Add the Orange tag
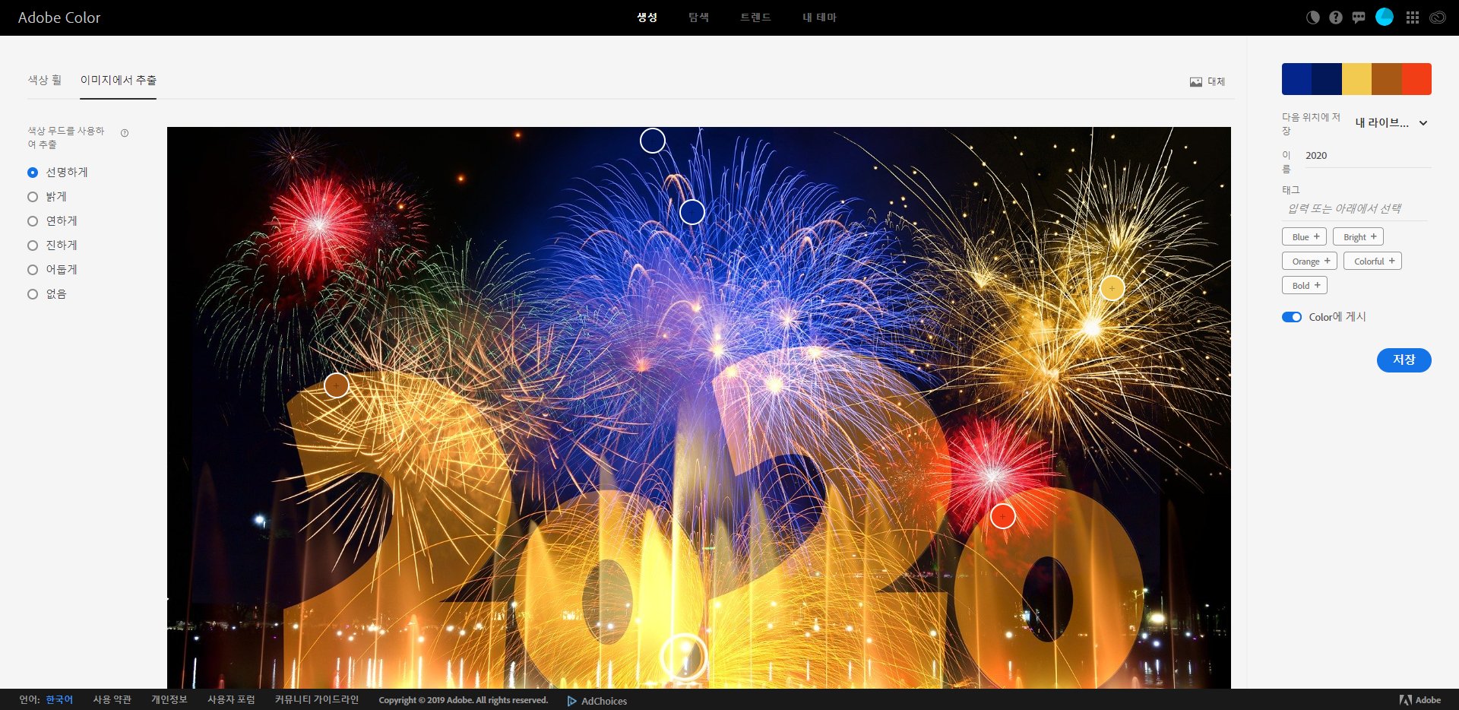This screenshot has height=710, width=1459. coord(1309,261)
